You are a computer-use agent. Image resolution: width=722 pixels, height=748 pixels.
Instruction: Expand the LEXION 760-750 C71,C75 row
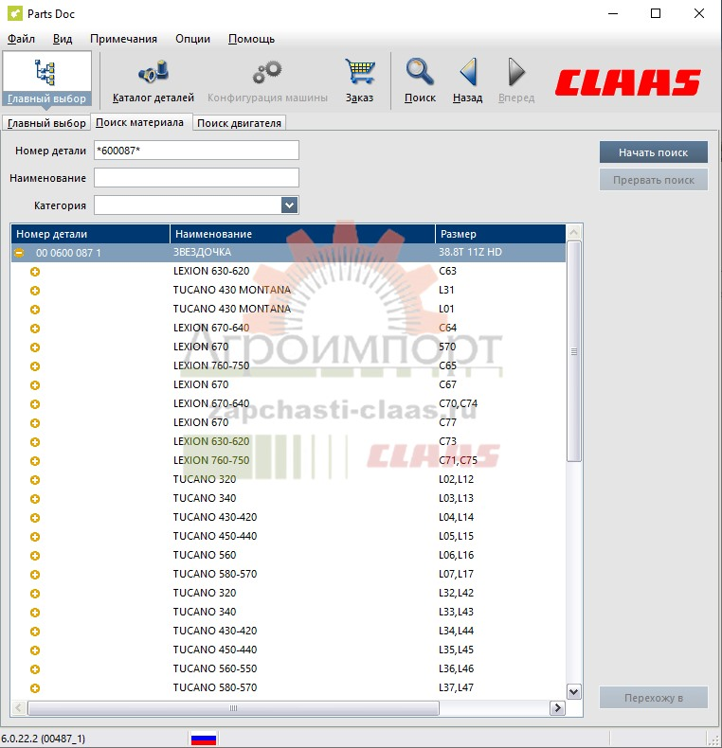coord(35,461)
